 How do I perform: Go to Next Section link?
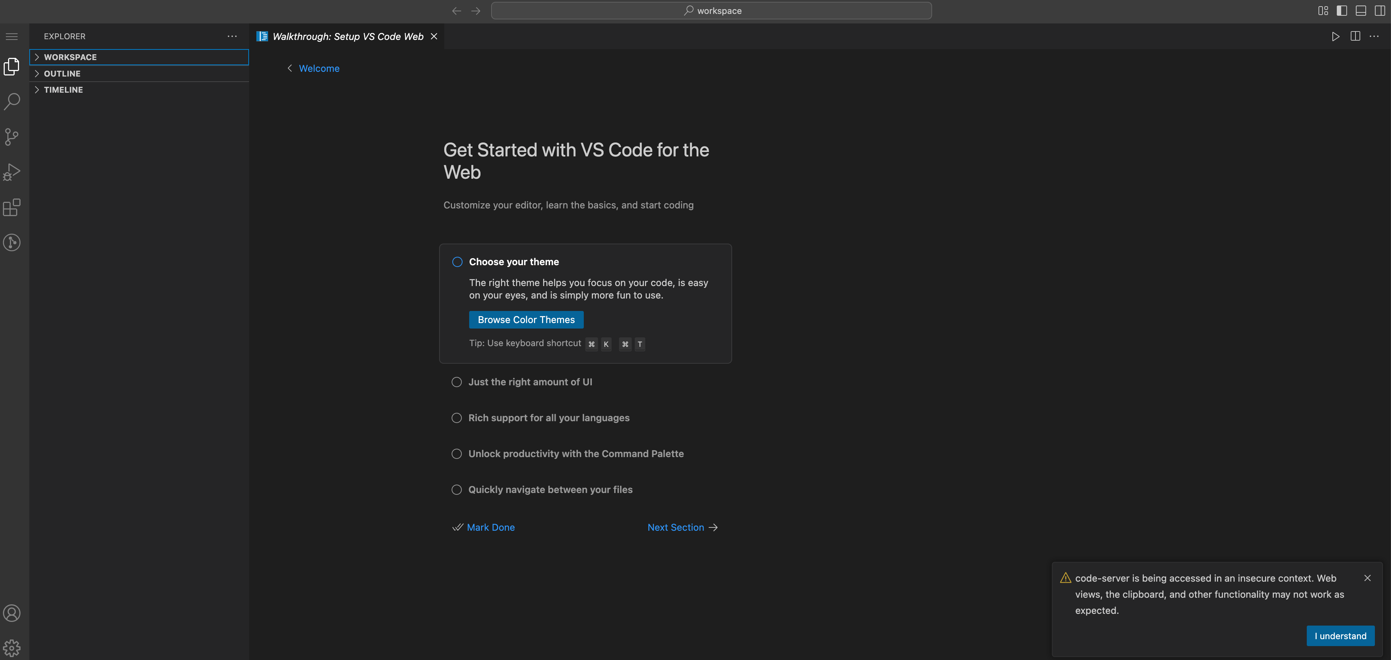[x=675, y=527]
